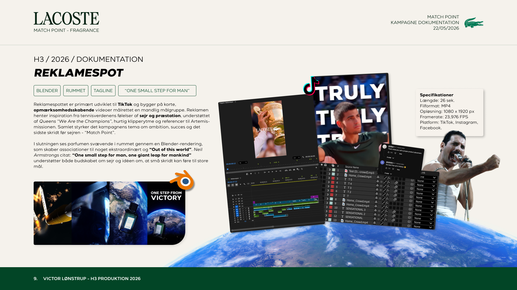Image resolution: width=517 pixels, height=290 pixels.
Task: Click the shy switch on Home_Crowd.mp4 layer 2
Action: (x=378, y=177)
